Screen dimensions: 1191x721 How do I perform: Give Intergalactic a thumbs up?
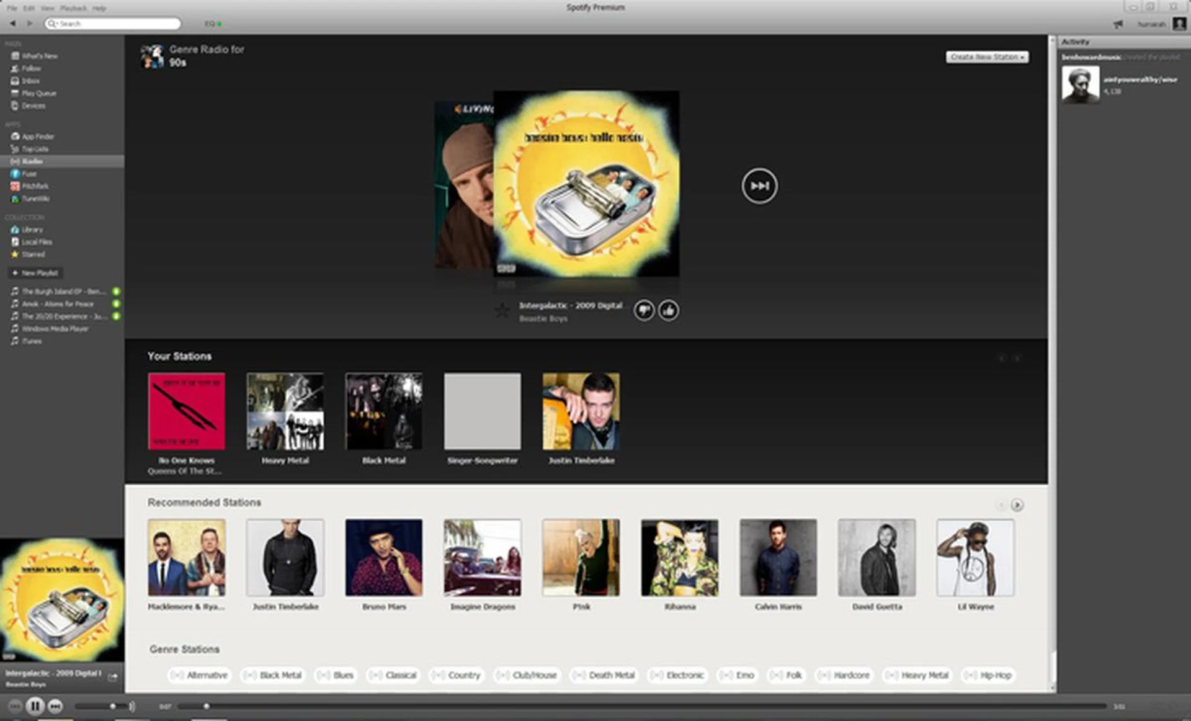pyautogui.click(x=668, y=310)
